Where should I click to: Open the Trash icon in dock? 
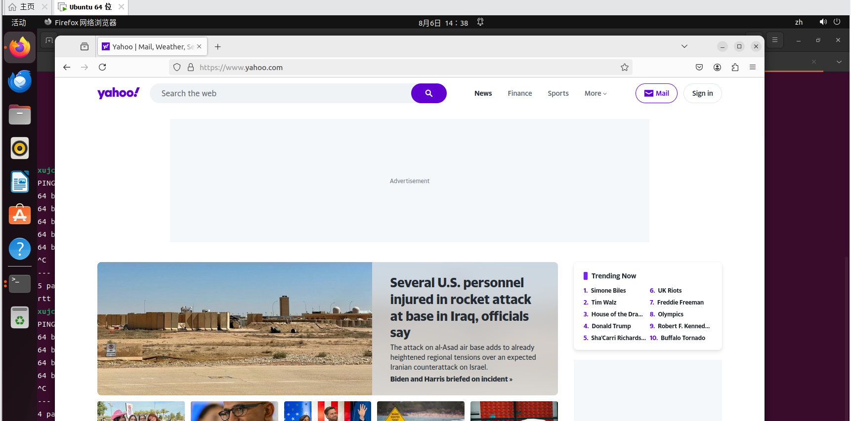click(x=20, y=317)
